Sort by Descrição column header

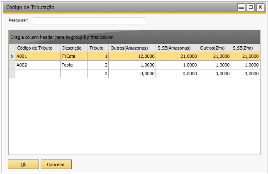coord(74,48)
